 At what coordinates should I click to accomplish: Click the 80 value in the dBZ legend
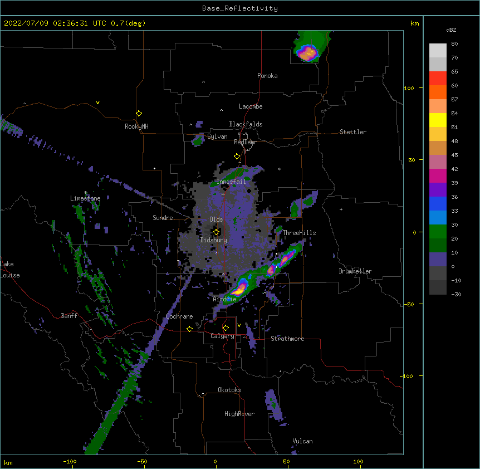click(x=454, y=44)
